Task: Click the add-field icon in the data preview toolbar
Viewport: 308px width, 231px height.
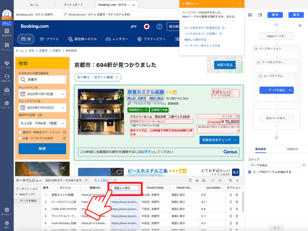Action: point(190,180)
